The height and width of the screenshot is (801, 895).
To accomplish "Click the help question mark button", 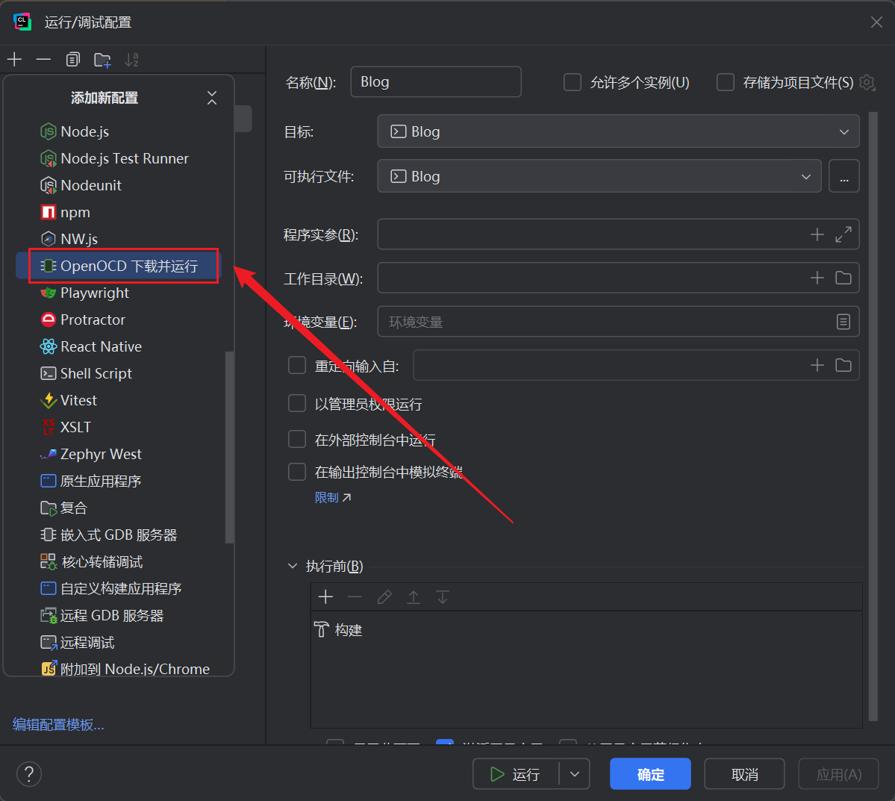I will [29, 774].
